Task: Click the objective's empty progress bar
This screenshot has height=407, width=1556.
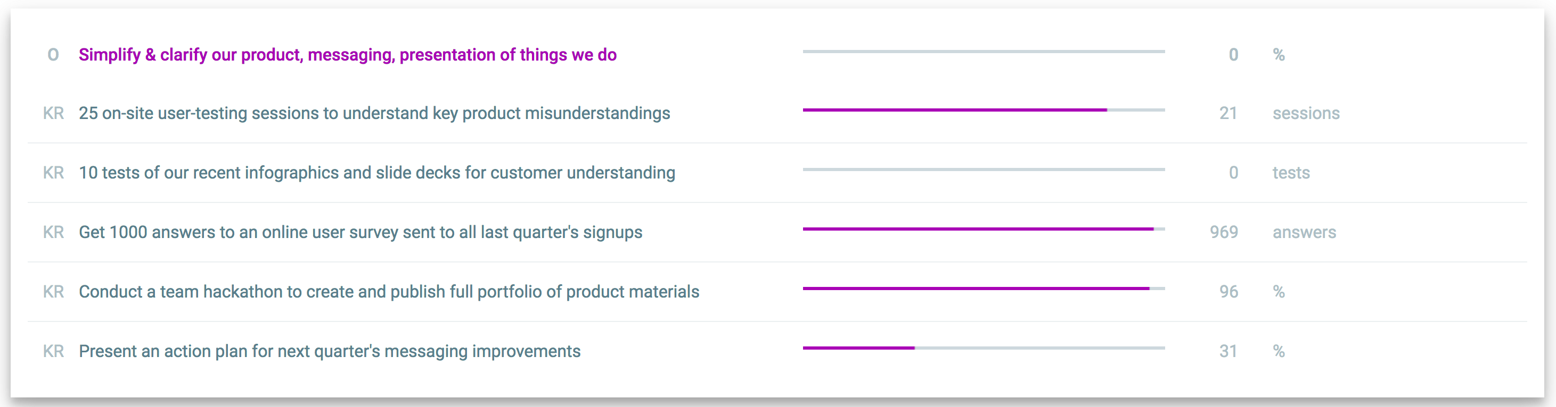Action: [x=984, y=52]
